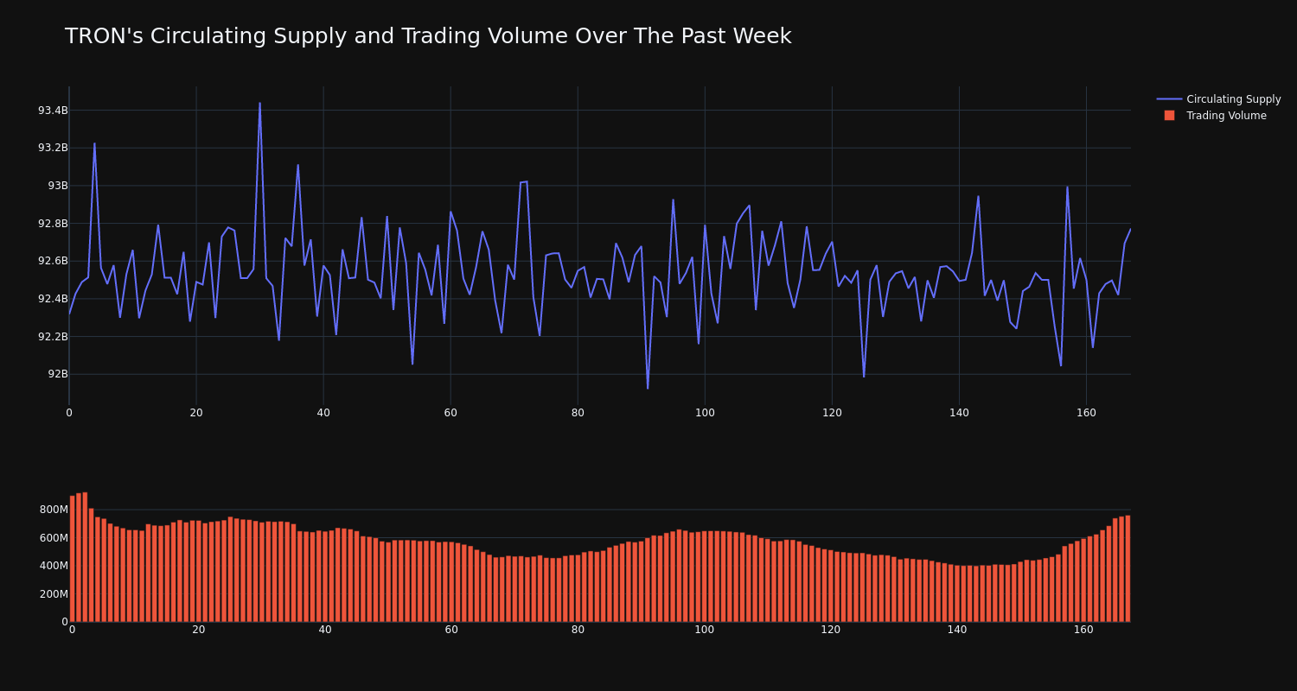Viewport: 1297px width, 691px height.
Task: Click the 80 tick on volume chart x-axis
Action: [578, 630]
